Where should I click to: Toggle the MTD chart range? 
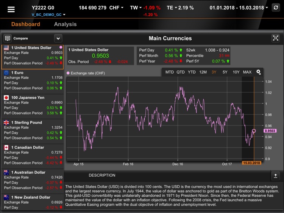[170, 72]
